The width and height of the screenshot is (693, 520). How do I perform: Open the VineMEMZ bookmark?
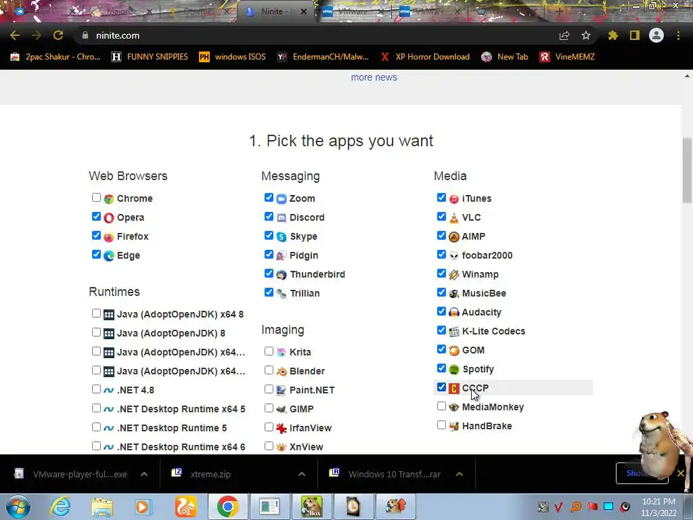[567, 57]
